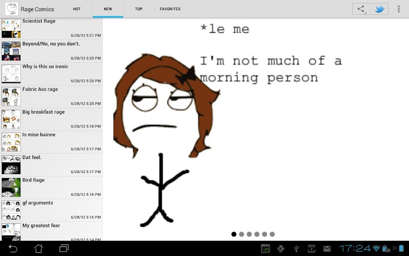Tap the 'Rage Comics' app title
This screenshot has width=409, height=256.
coord(37,9)
